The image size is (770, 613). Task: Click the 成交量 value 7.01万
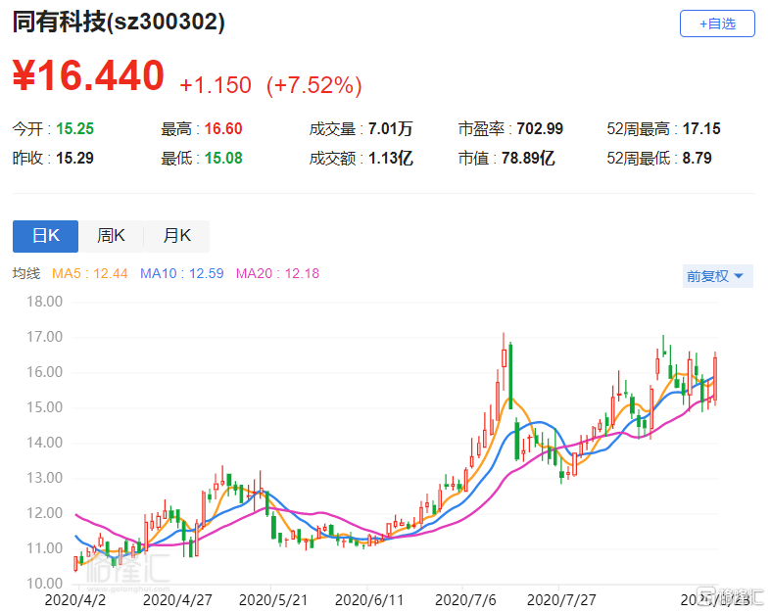click(x=391, y=129)
